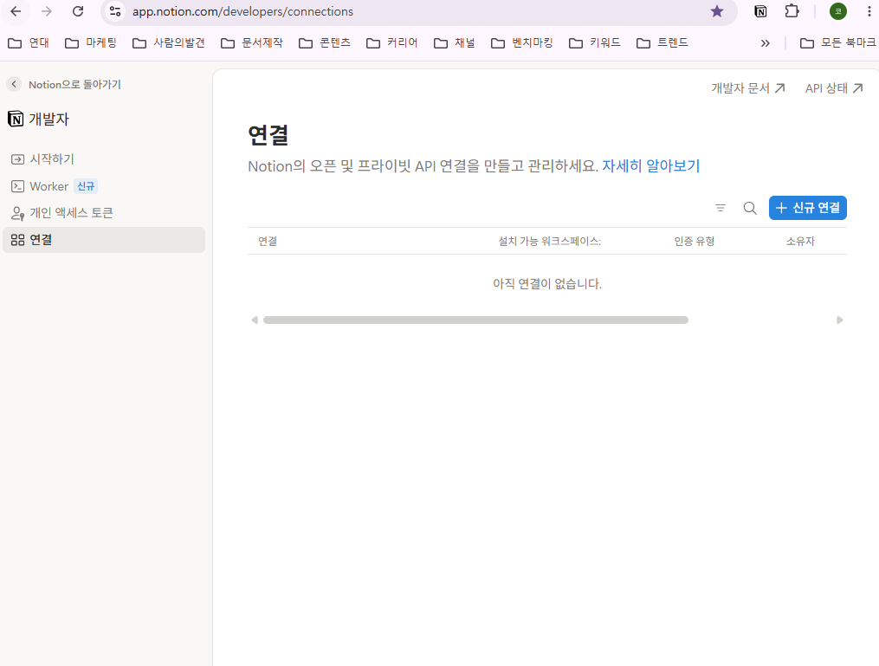Open the Chrome profile avatar
The width and height of the screenshot is (879, 666).
point(838,11)
